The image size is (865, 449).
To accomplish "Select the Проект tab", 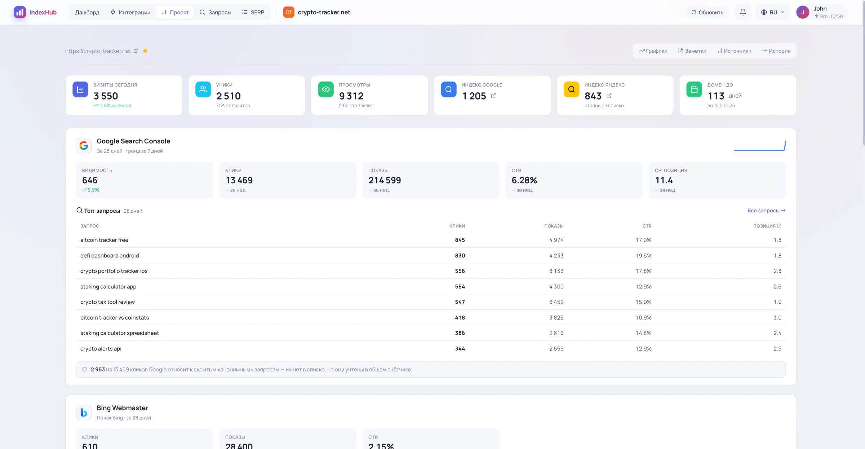I will (x=175, y=12).
